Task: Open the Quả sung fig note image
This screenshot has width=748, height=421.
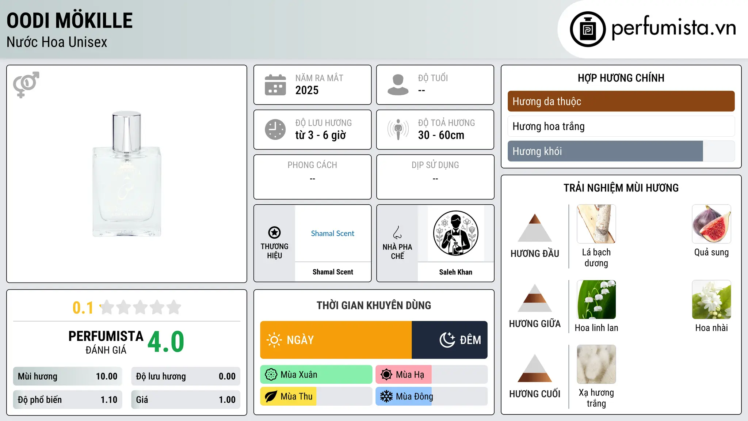Action: (x=711, y=224)
